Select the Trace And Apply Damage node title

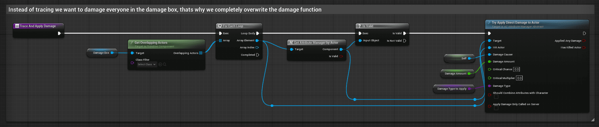[38, 26]
